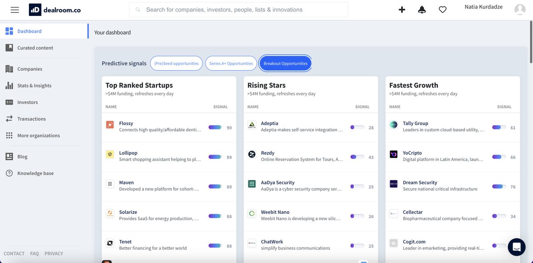Click the user avatar
Screen dimensions: 533x263
click(520, 10)
